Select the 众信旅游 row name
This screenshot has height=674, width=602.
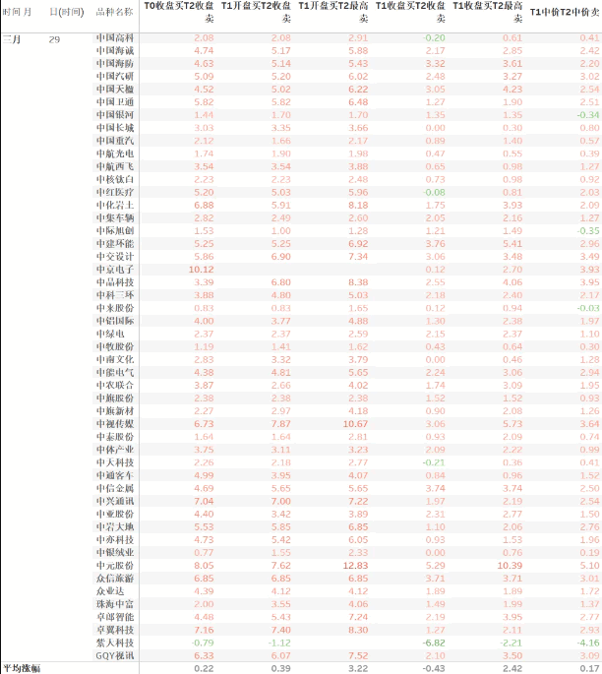coord(115,579)
